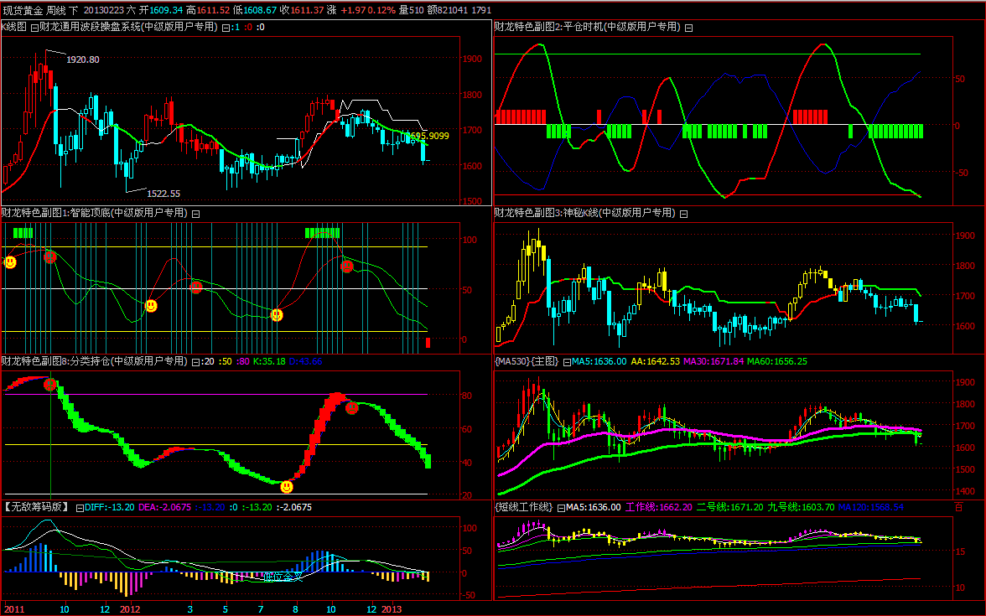Click the red sad face near 分类持仓 80 line

352,408
